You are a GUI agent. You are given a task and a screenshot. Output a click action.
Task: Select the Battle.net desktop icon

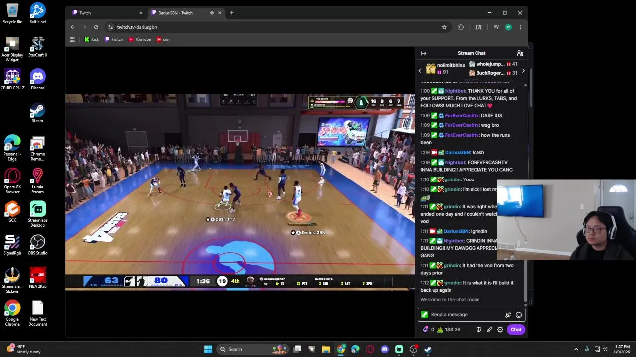[38, 14]
